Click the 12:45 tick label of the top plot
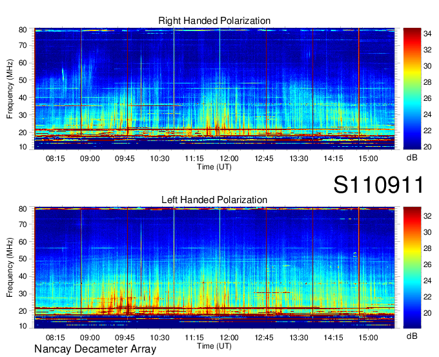The height and width of the screenshot is (357, 439). tap(264, 158)
